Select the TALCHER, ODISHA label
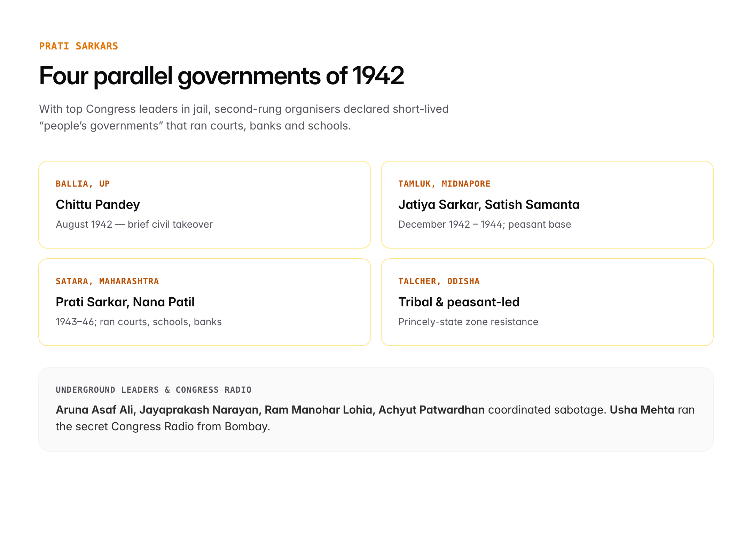The height and width of the screenshot is (557, 752). (439, 281)
